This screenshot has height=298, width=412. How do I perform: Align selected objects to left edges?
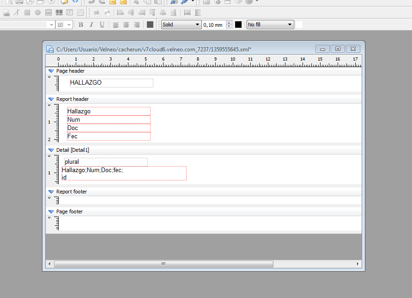click(121, 12)
